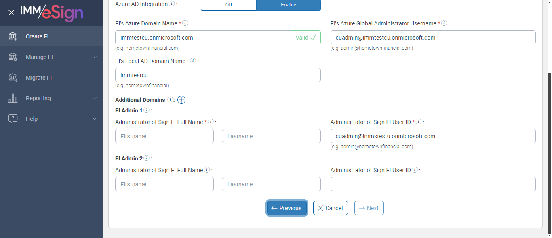Click the IMM eSign logo
The width and height of the screenshot is (552, 238).
point(51,13)
